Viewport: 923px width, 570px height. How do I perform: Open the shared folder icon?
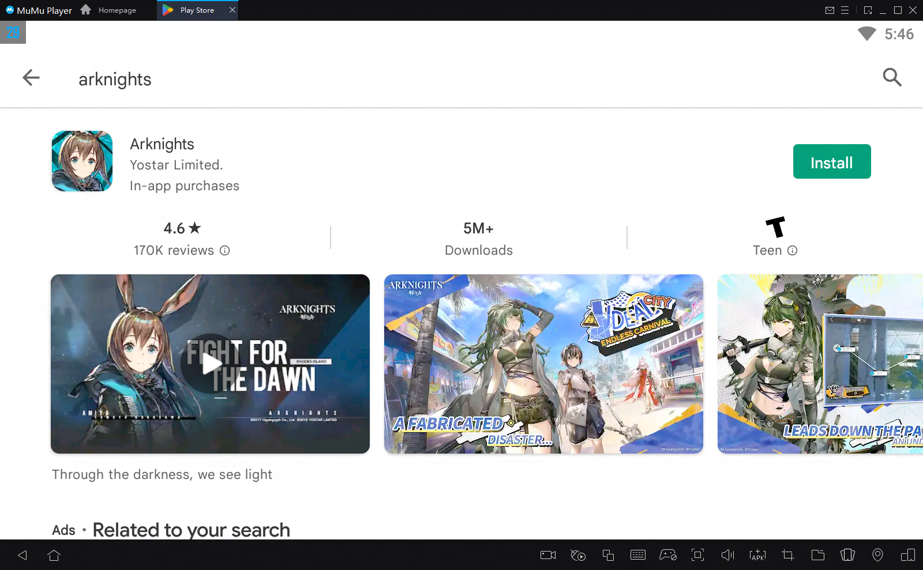coord(818,555)
